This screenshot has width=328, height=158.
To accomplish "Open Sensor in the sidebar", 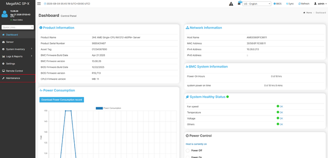I will pos(18,42).
